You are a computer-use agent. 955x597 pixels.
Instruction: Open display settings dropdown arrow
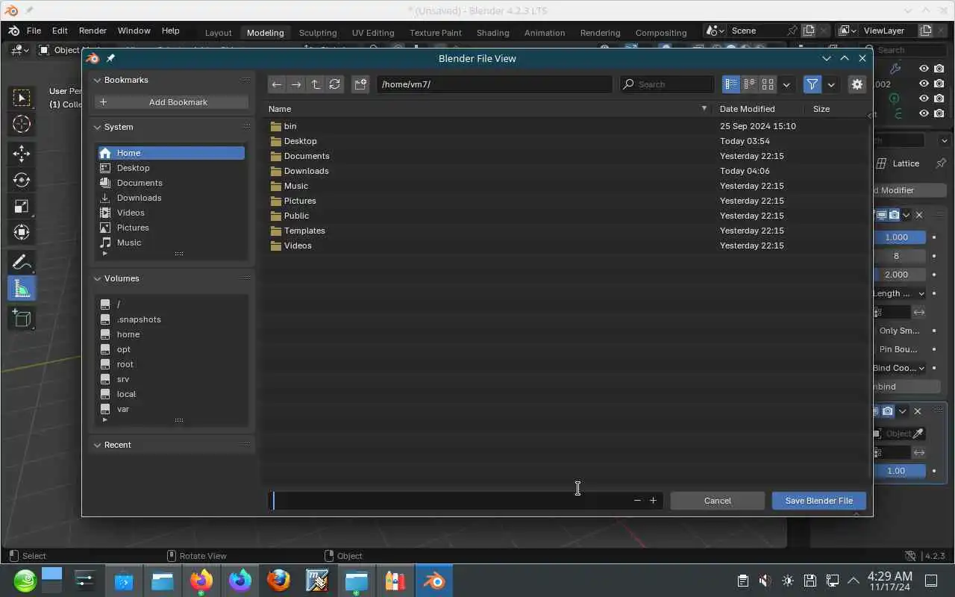pos(786,84)
